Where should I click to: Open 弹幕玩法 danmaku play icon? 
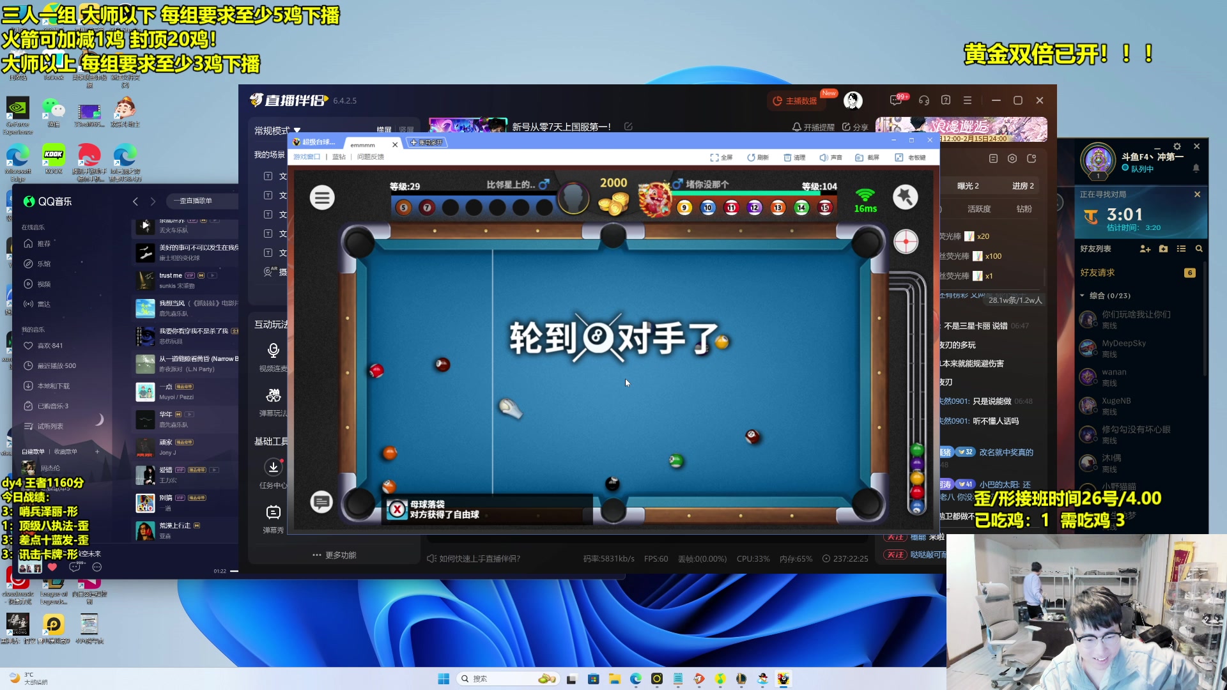click(274, 395)
